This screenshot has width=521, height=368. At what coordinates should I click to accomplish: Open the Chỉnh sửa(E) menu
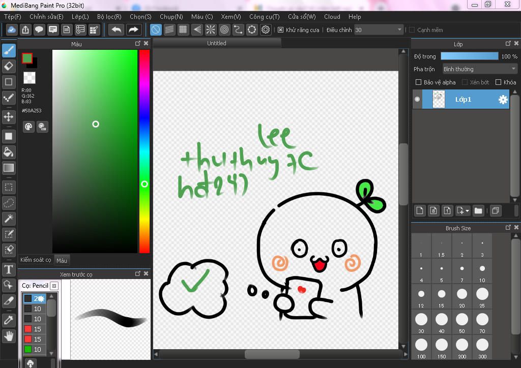(46, 17)
